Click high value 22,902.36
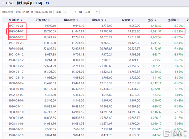Image resolution: width=189 pixels, height=139 pixels. (78, 49)
